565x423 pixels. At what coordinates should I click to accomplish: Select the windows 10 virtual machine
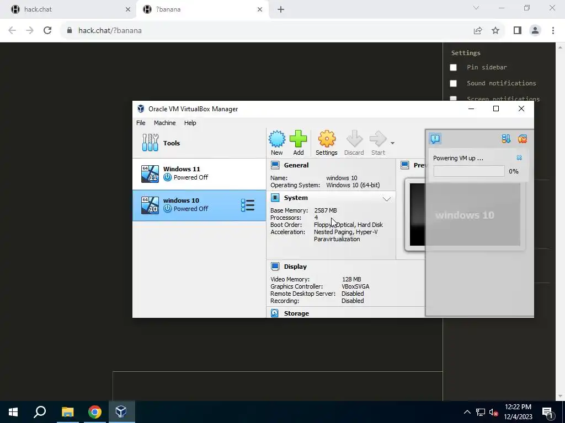click(199, 205)
